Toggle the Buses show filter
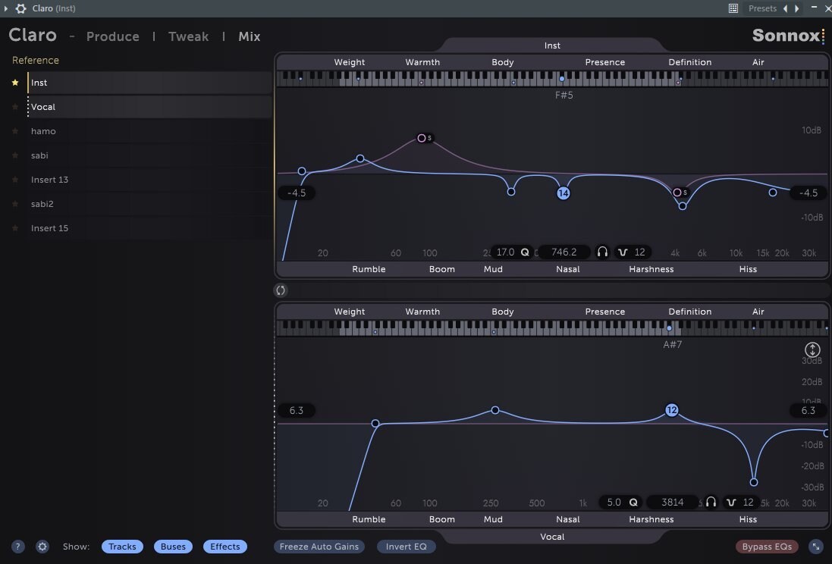832x564 pixels. [173, 547]
